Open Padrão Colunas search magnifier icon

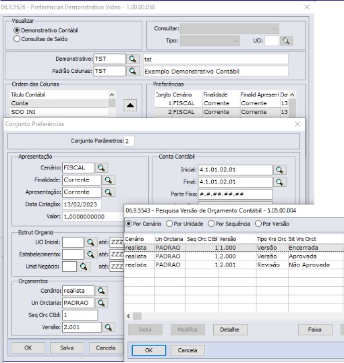(133, 71)
